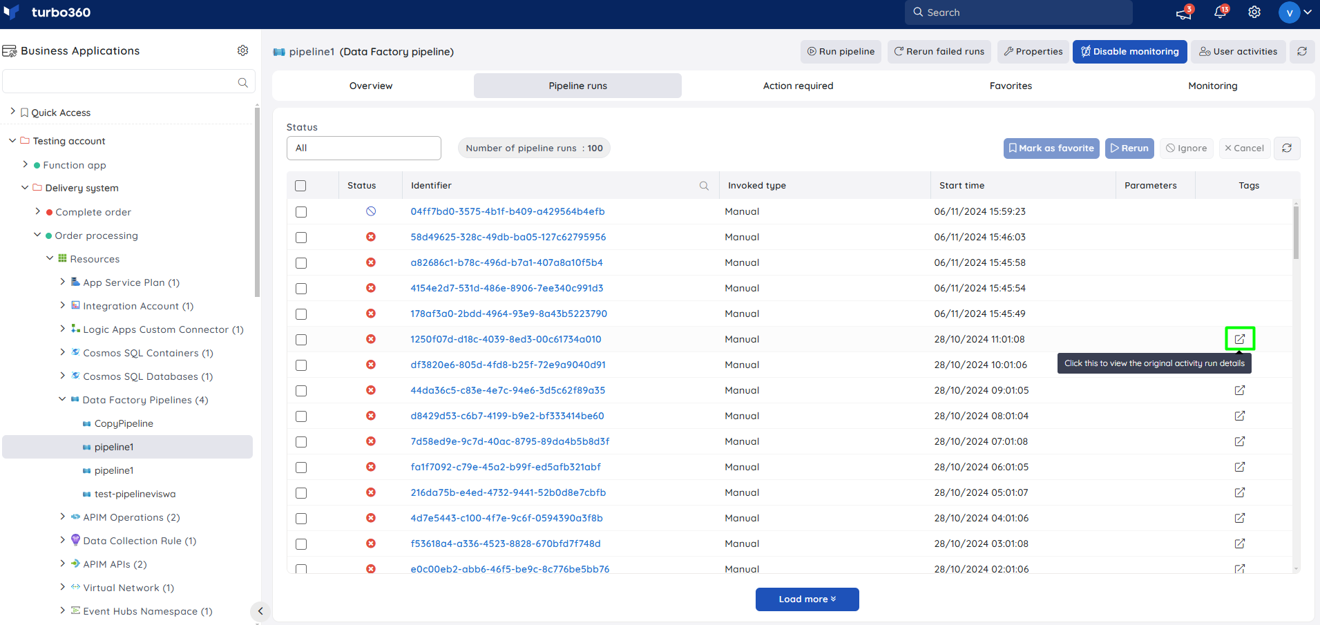Click failed status icon of 58d49625 run
The image size is (1320, 625).
point(371,237)
